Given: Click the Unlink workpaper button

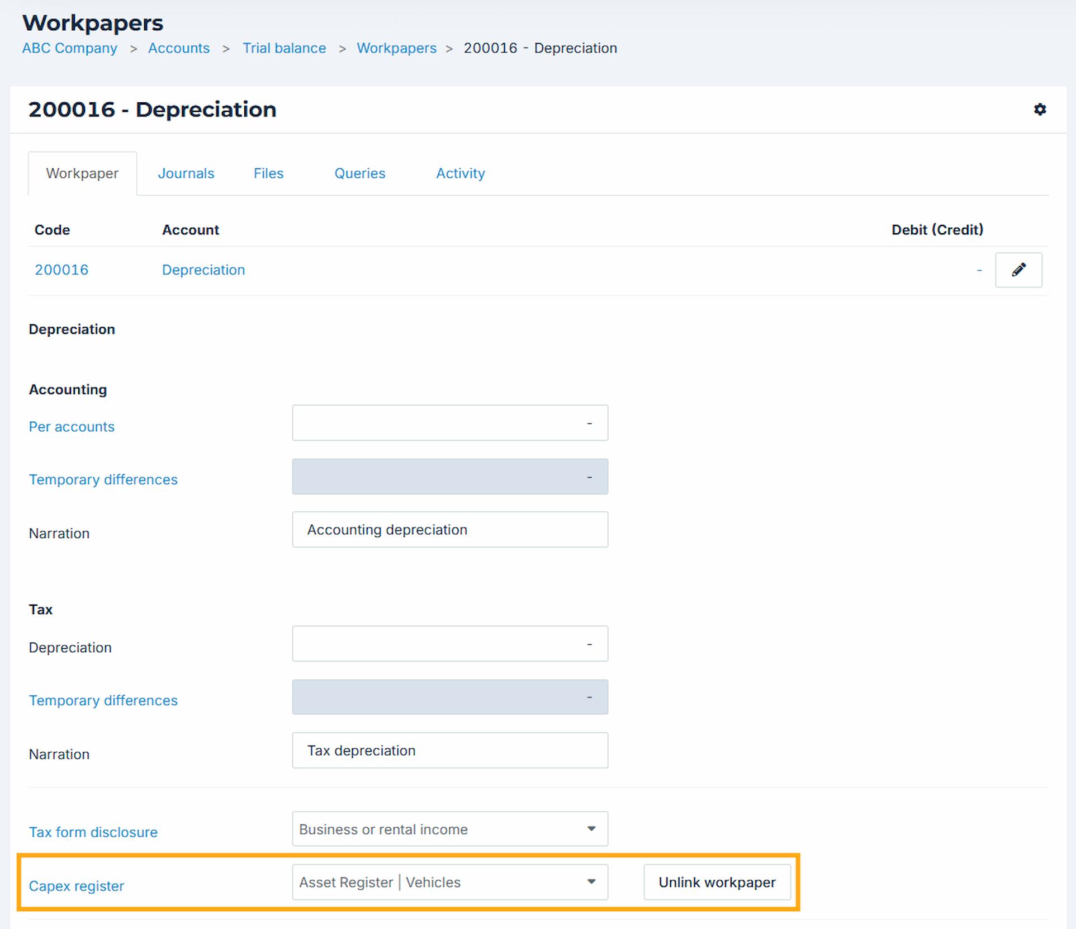Looking at the screenshot, I should pyautogui.click(x=717, y=882).
